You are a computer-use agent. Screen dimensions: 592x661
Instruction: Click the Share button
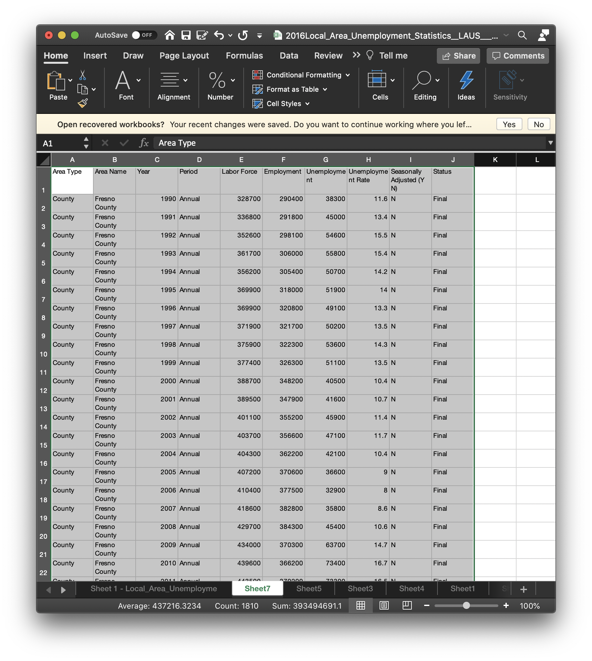(458, 56)
